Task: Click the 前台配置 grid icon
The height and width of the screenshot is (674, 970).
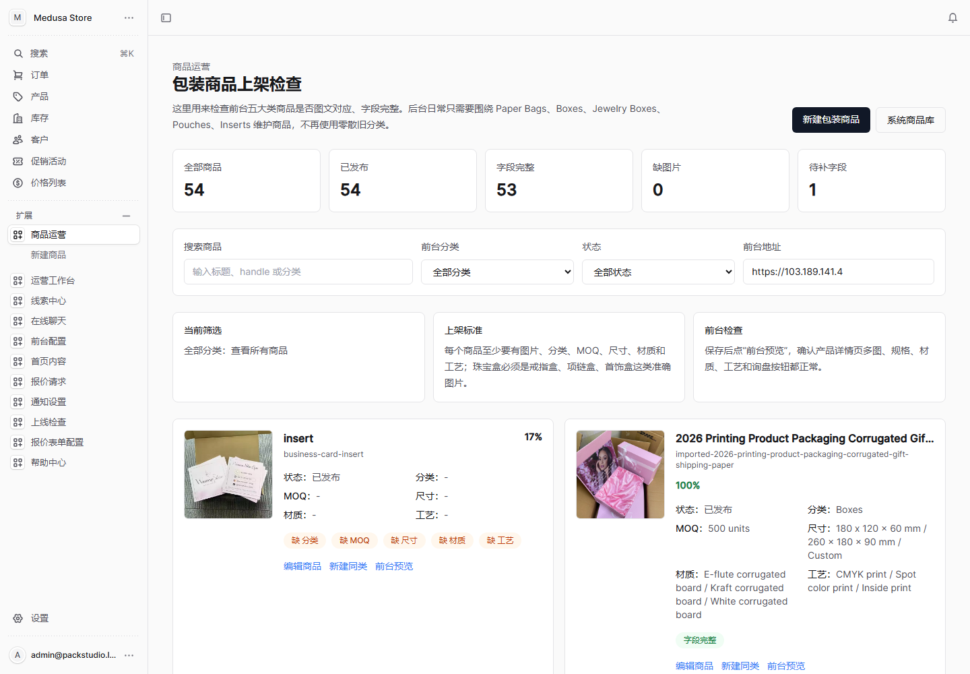Action: (x=18, y=341)
